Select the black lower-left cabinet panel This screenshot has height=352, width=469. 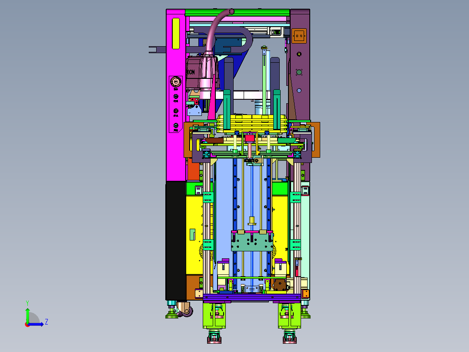pyautogui.click(x=176, y=240)
